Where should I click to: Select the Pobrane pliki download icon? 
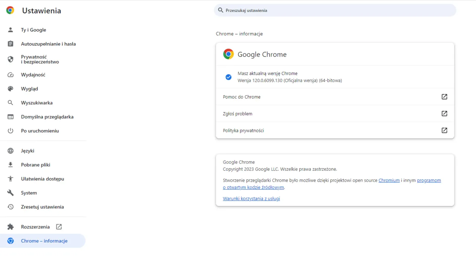tap(10, 165)
